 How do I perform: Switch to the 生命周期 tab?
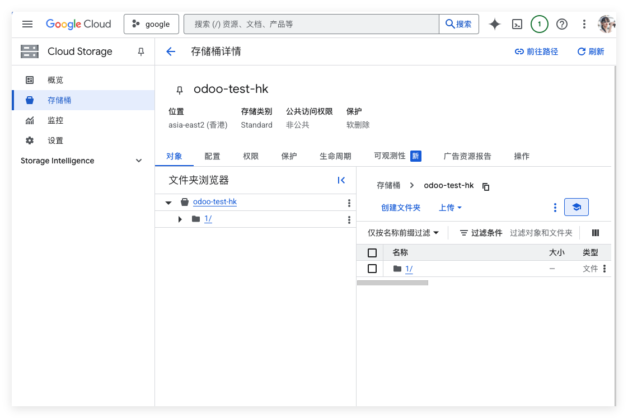(x=335, y=156)
